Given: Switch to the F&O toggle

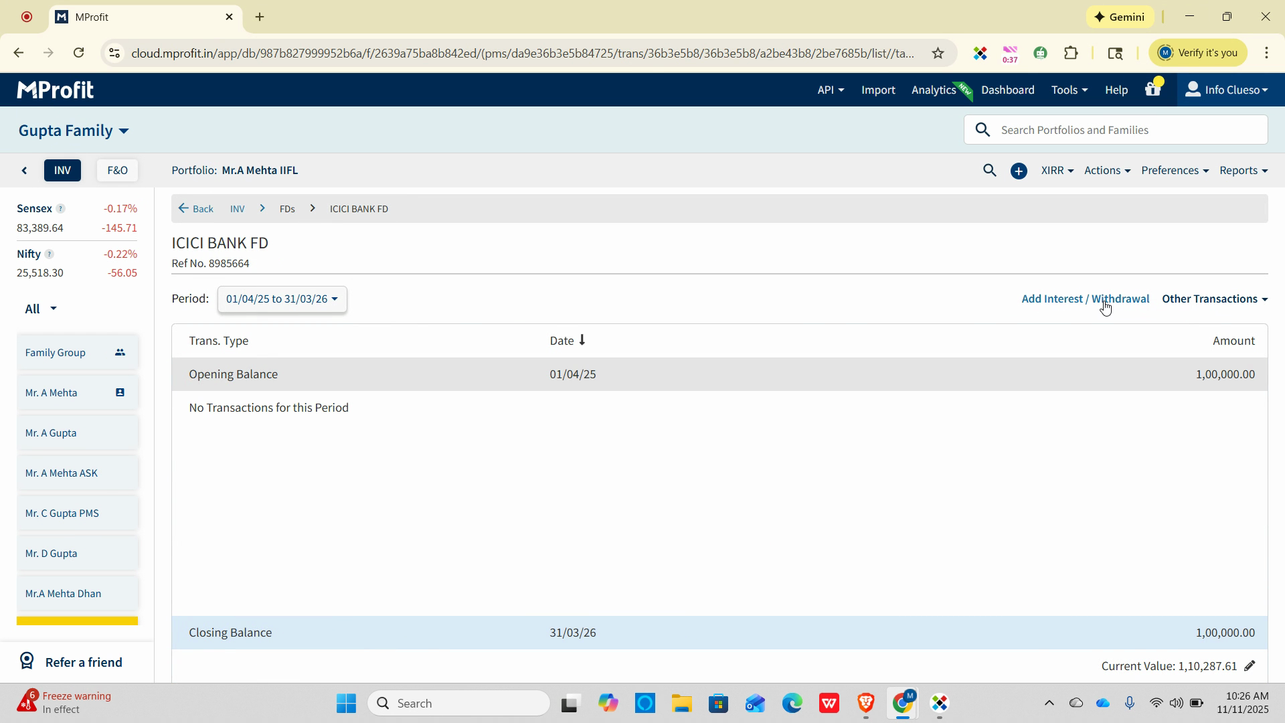Looking at the screenshot, I should pos(117,171).
